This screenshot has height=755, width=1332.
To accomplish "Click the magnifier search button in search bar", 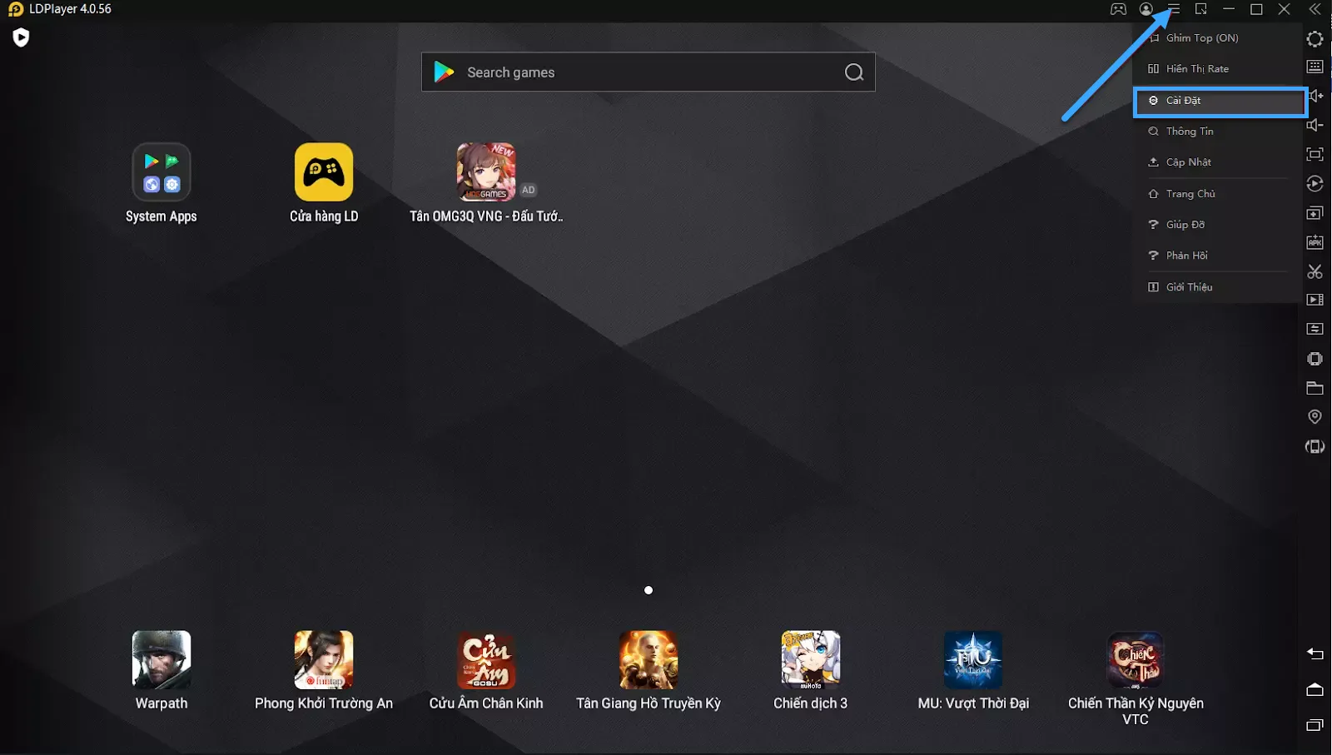I will (x=854, y=72).
